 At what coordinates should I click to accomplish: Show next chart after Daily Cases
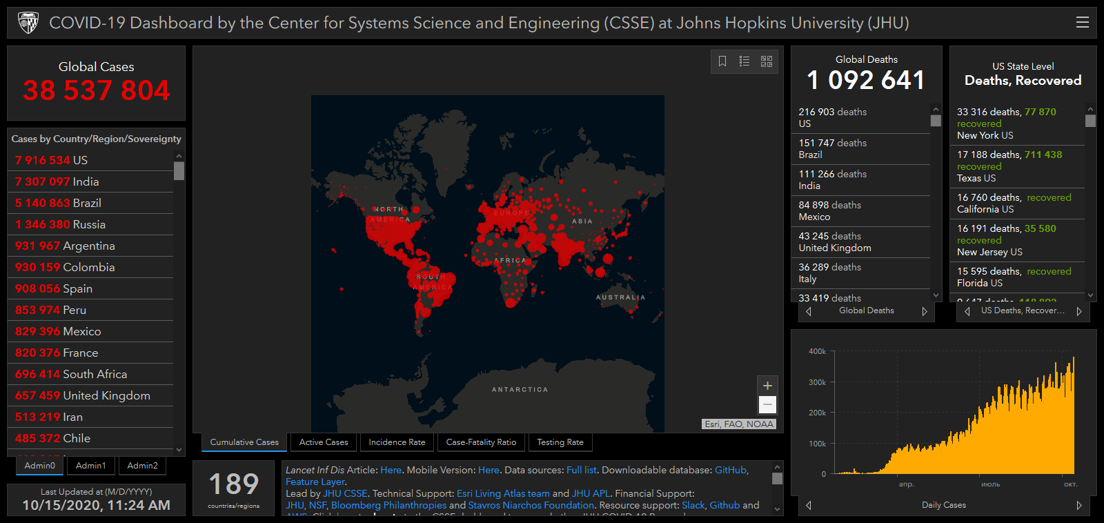coord(1079,505)
